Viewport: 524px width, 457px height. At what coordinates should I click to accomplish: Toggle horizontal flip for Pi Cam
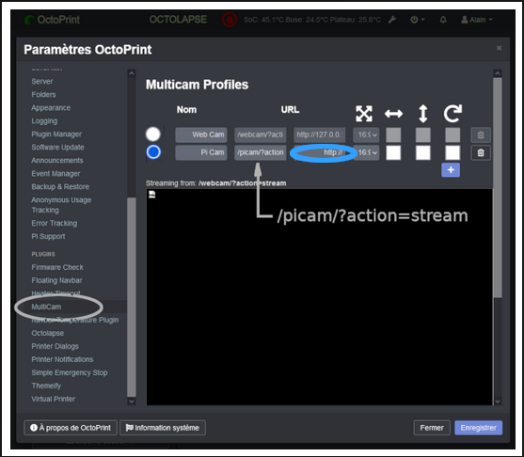[x=393, y=152]
